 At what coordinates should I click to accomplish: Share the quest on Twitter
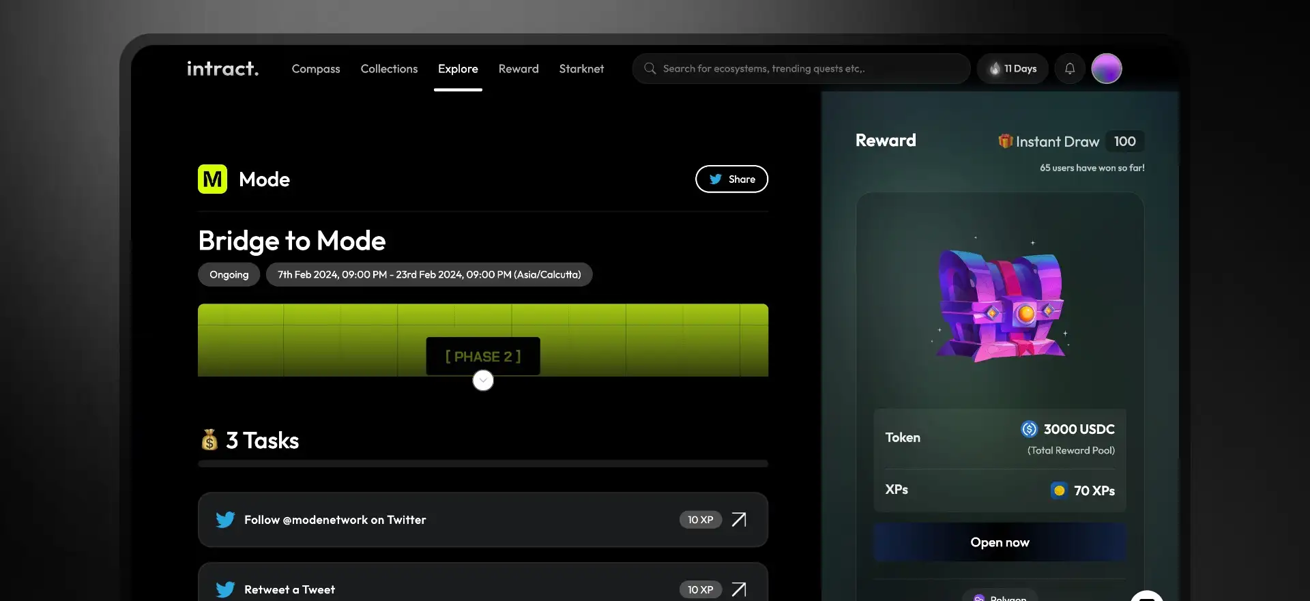click(x=731, y=179)
